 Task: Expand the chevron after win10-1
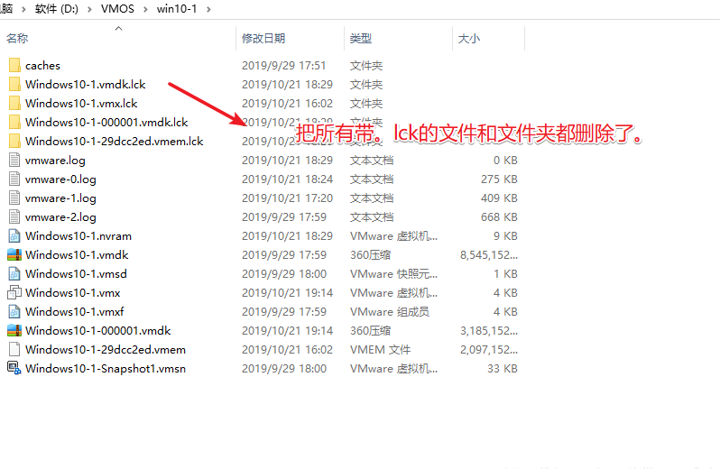coord(208,9)
